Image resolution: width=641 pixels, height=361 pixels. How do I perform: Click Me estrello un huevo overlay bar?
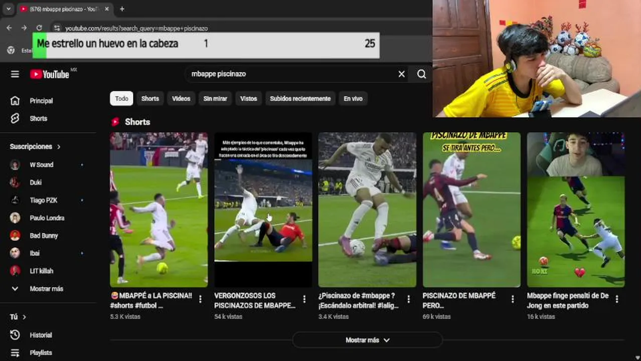[x=206, y=46]
